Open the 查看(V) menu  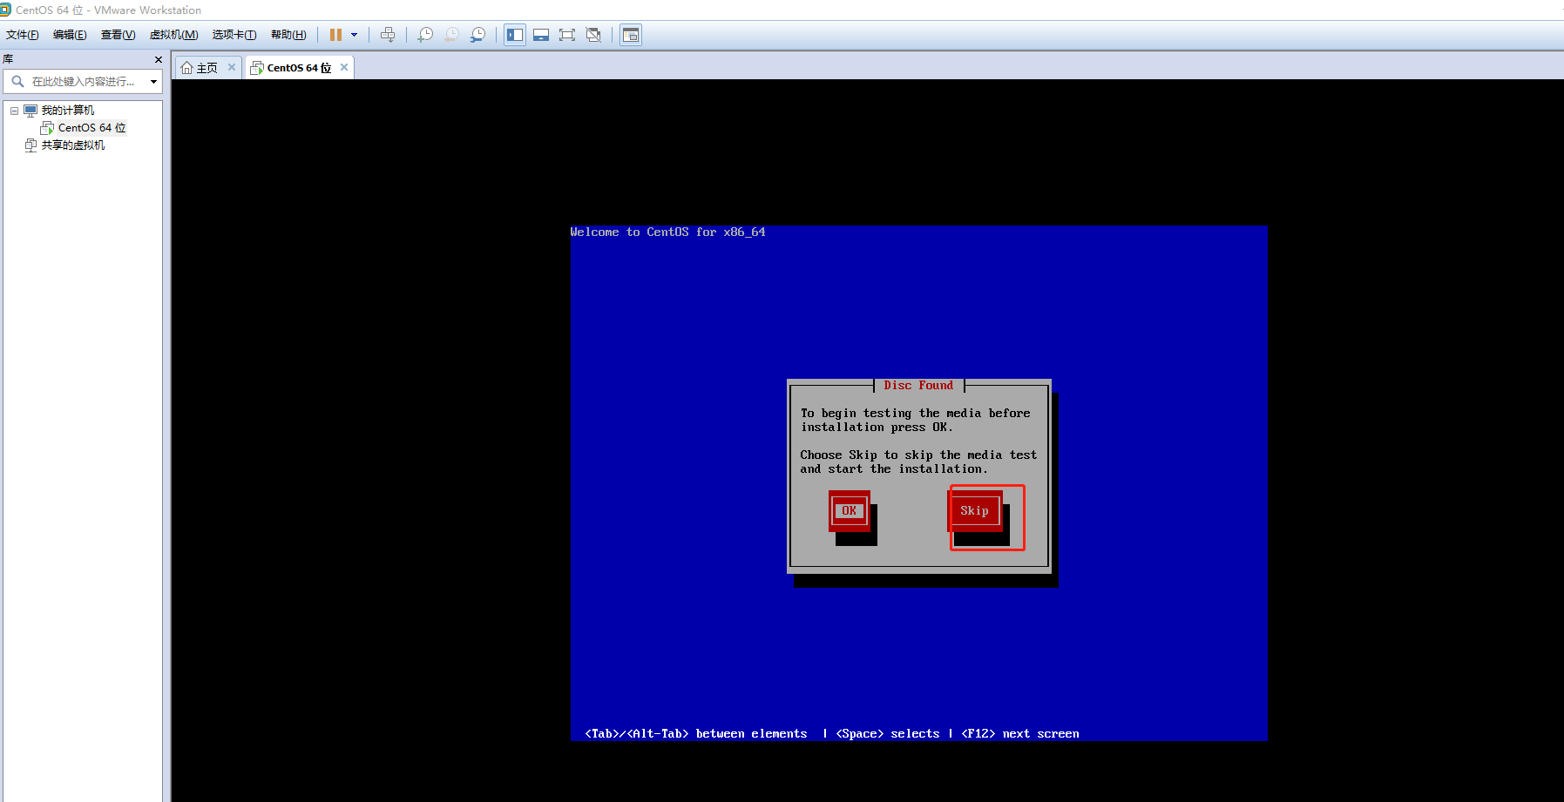[x=118, y=35]
